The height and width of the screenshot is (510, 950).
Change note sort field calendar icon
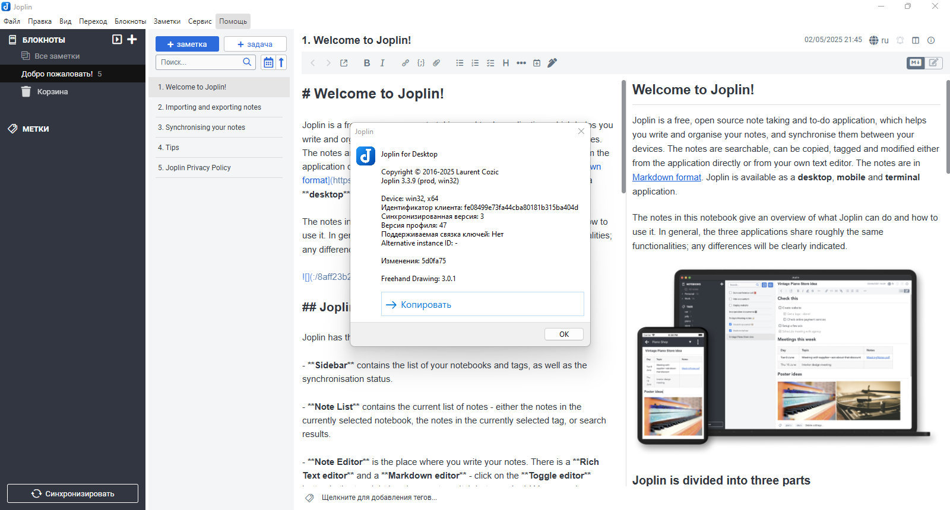268,62
